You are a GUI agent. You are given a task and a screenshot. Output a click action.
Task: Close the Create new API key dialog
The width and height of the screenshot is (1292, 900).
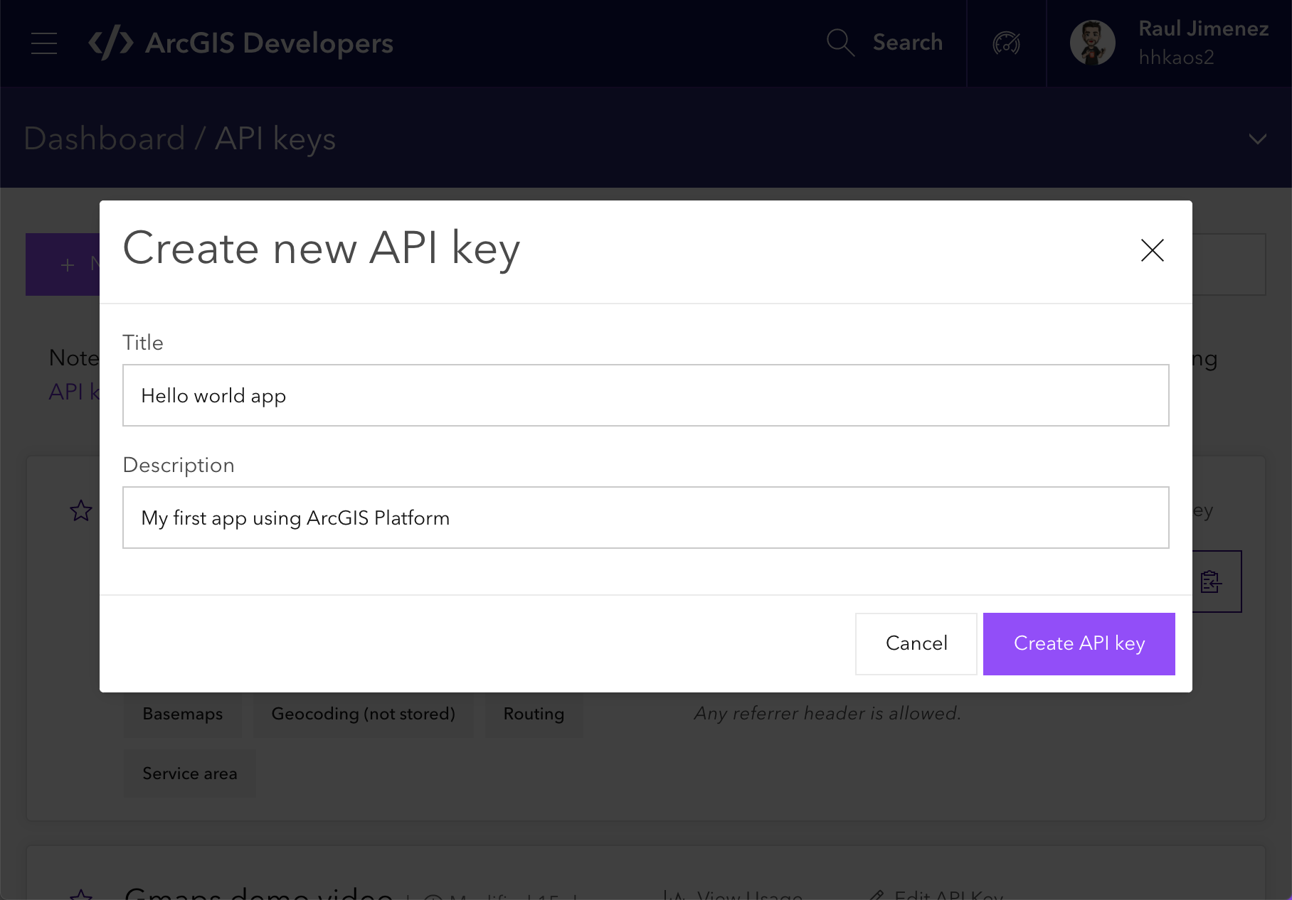click(x=1152, y=250)
